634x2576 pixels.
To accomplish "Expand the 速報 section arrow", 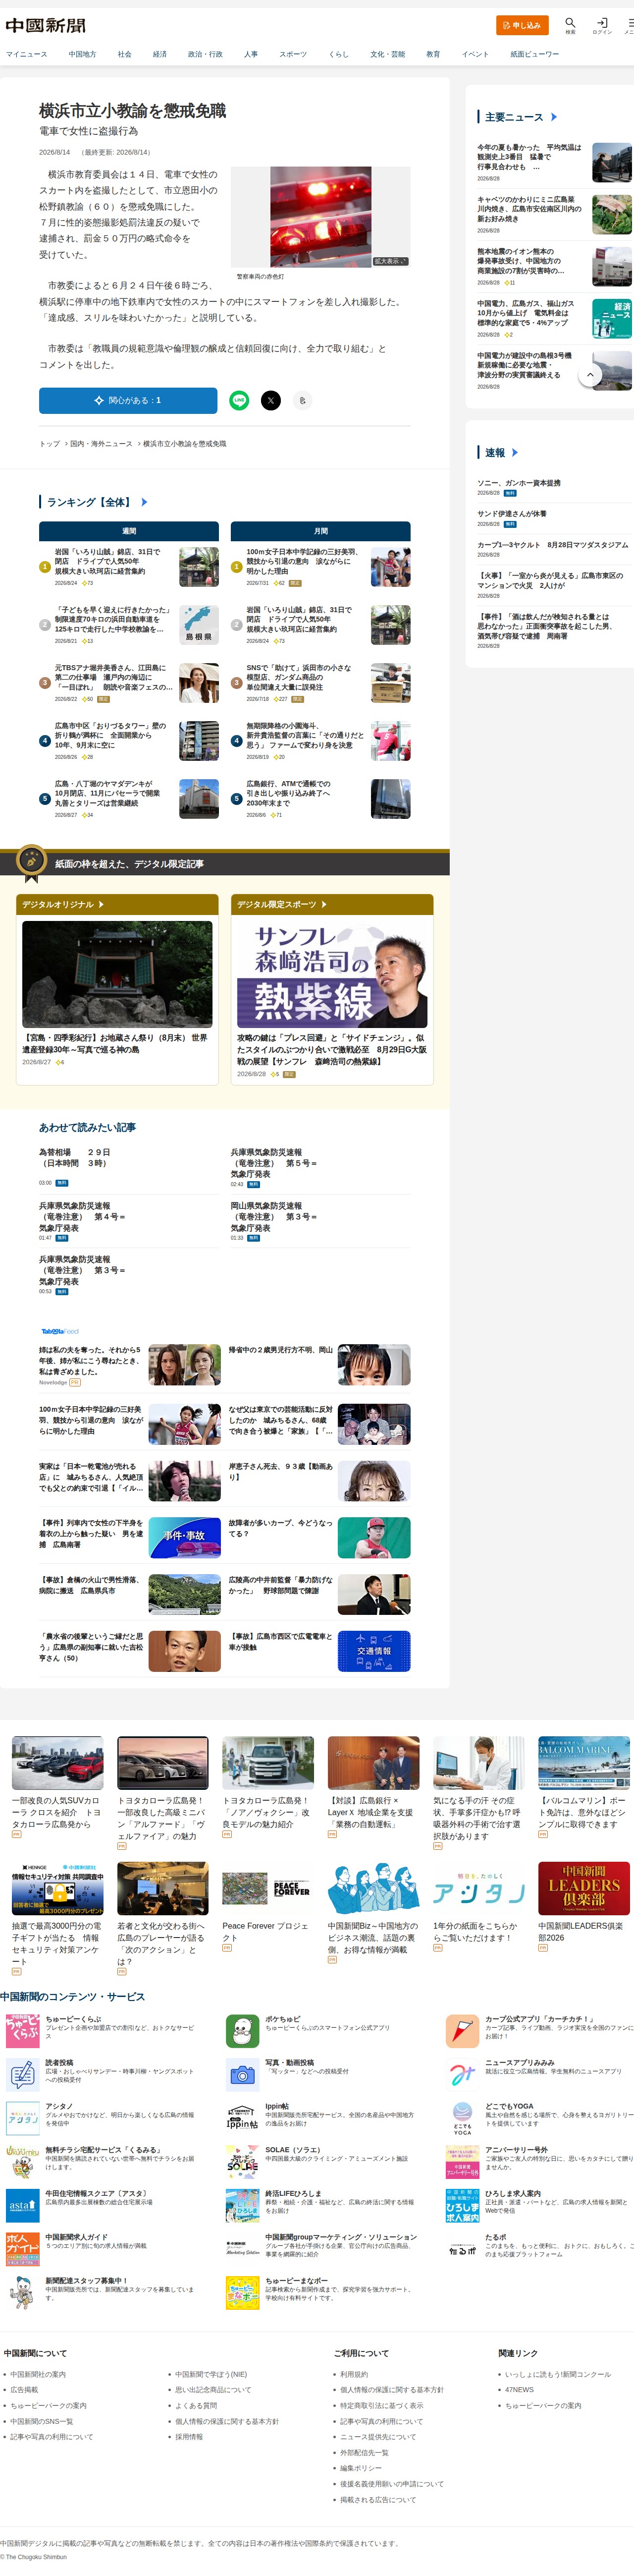I will tap(515, 453).
